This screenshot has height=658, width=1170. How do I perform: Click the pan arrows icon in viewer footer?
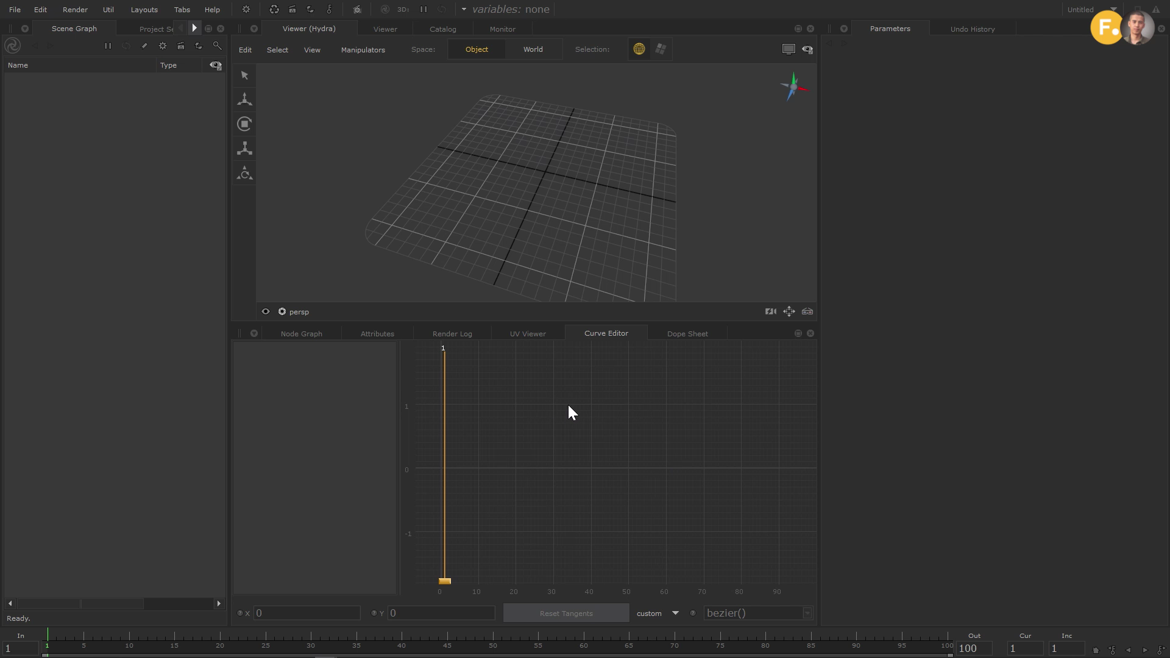[x=789, y=311]
